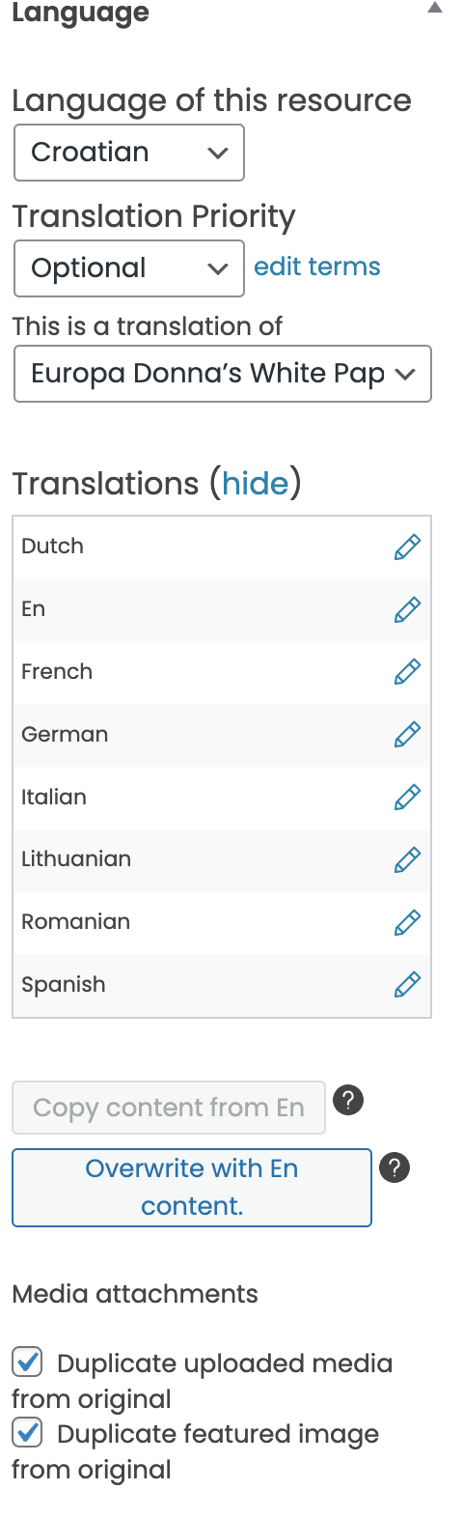The image size is (463, 1518).
Task: Edit the Spanish translation pencil icon
Action: tap(407, 985)
